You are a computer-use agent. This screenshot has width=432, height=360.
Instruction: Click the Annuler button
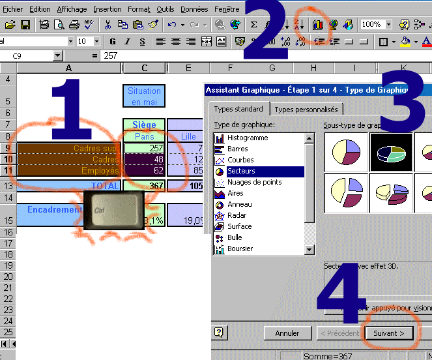point(287,333)
